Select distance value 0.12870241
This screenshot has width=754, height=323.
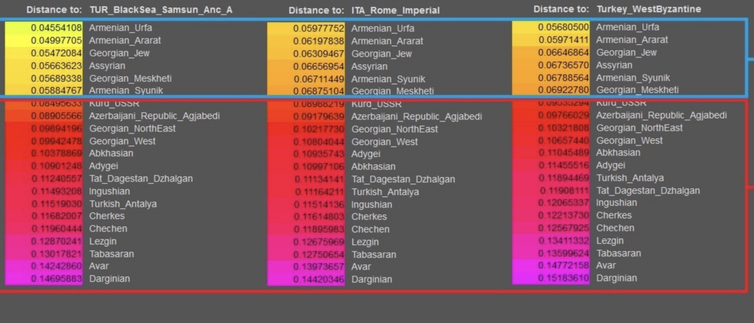[57, 242]
